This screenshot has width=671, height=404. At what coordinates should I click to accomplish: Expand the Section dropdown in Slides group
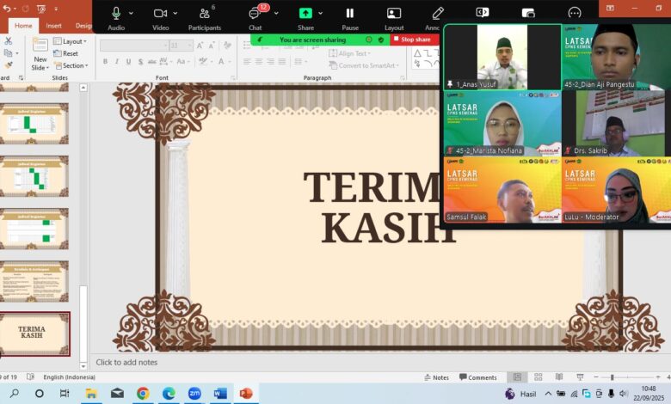pos(71,65)
